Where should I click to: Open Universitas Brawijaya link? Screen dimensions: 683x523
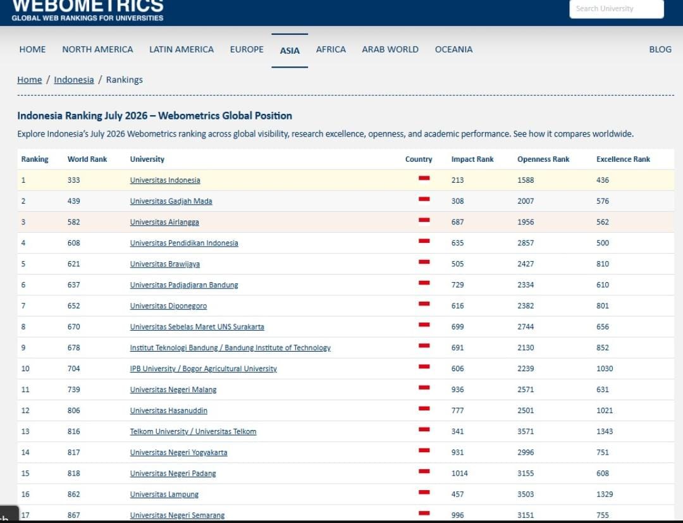point(164,264)
